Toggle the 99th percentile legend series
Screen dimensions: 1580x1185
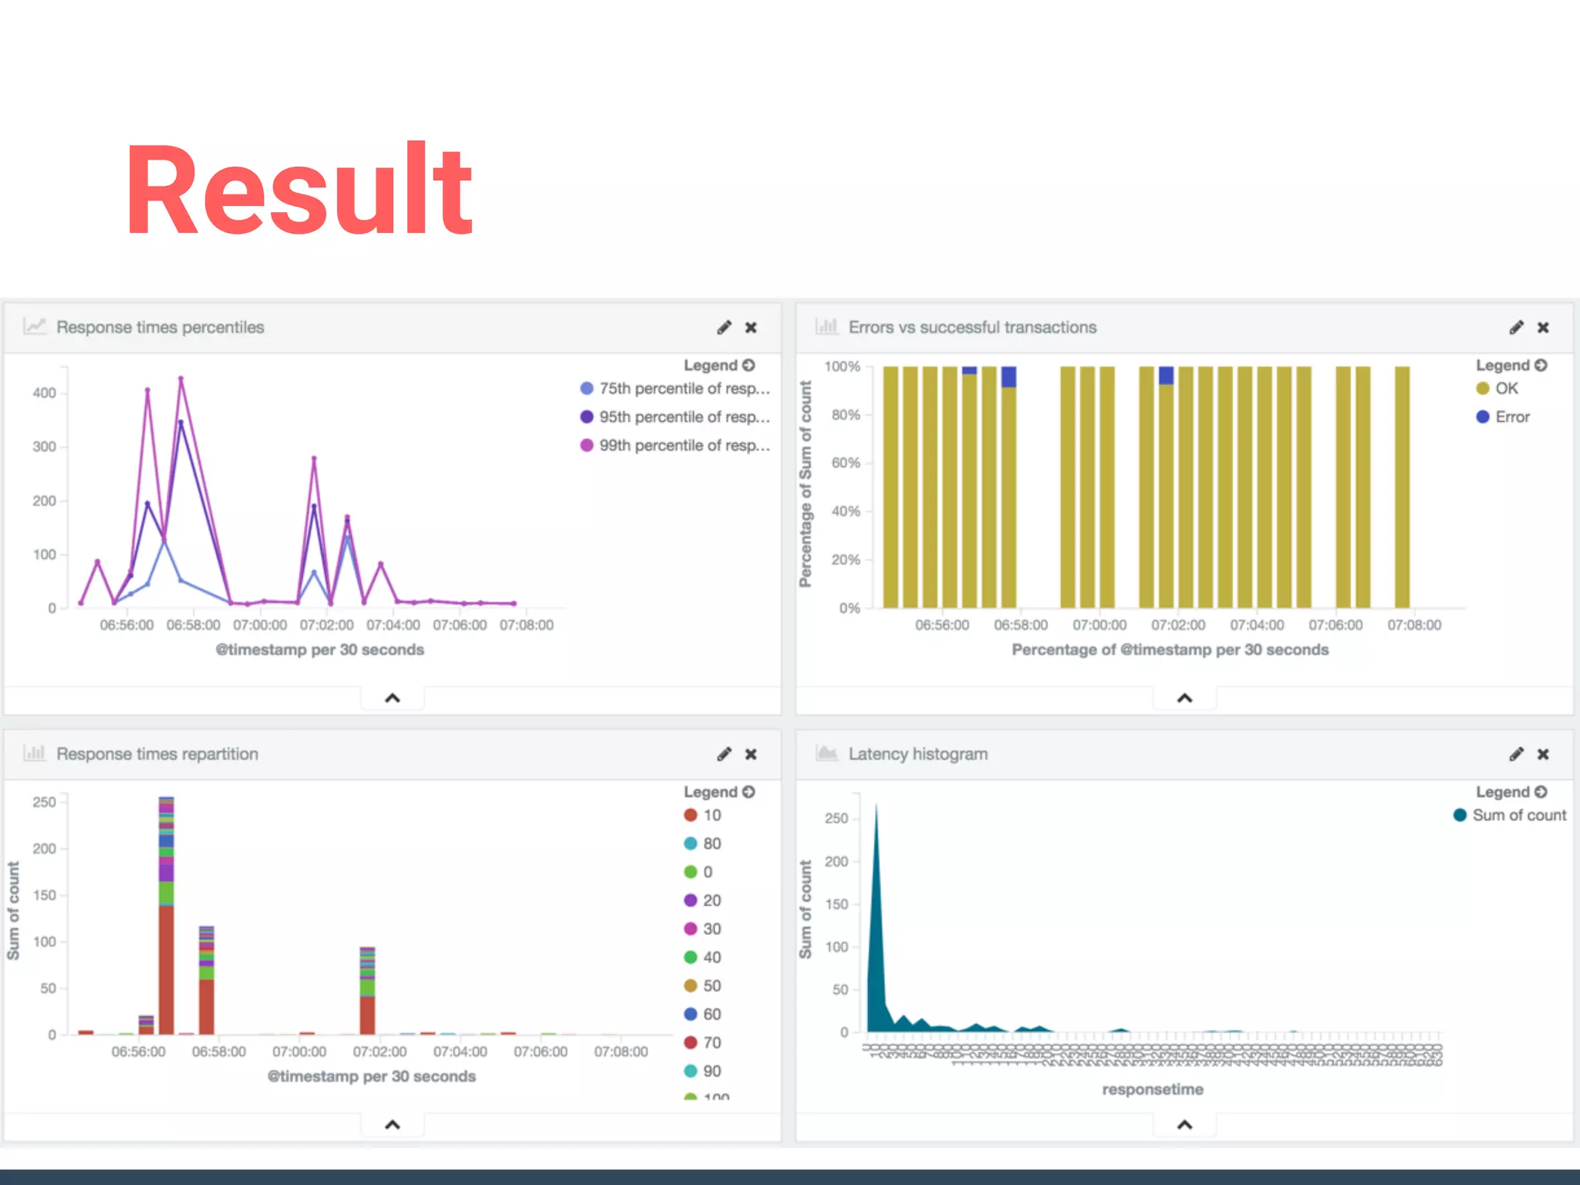[x=684, y=446]
